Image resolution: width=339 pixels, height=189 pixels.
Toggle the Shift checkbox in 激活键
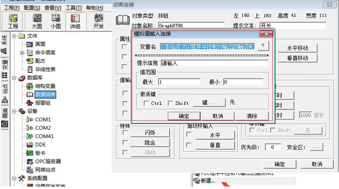170,103
